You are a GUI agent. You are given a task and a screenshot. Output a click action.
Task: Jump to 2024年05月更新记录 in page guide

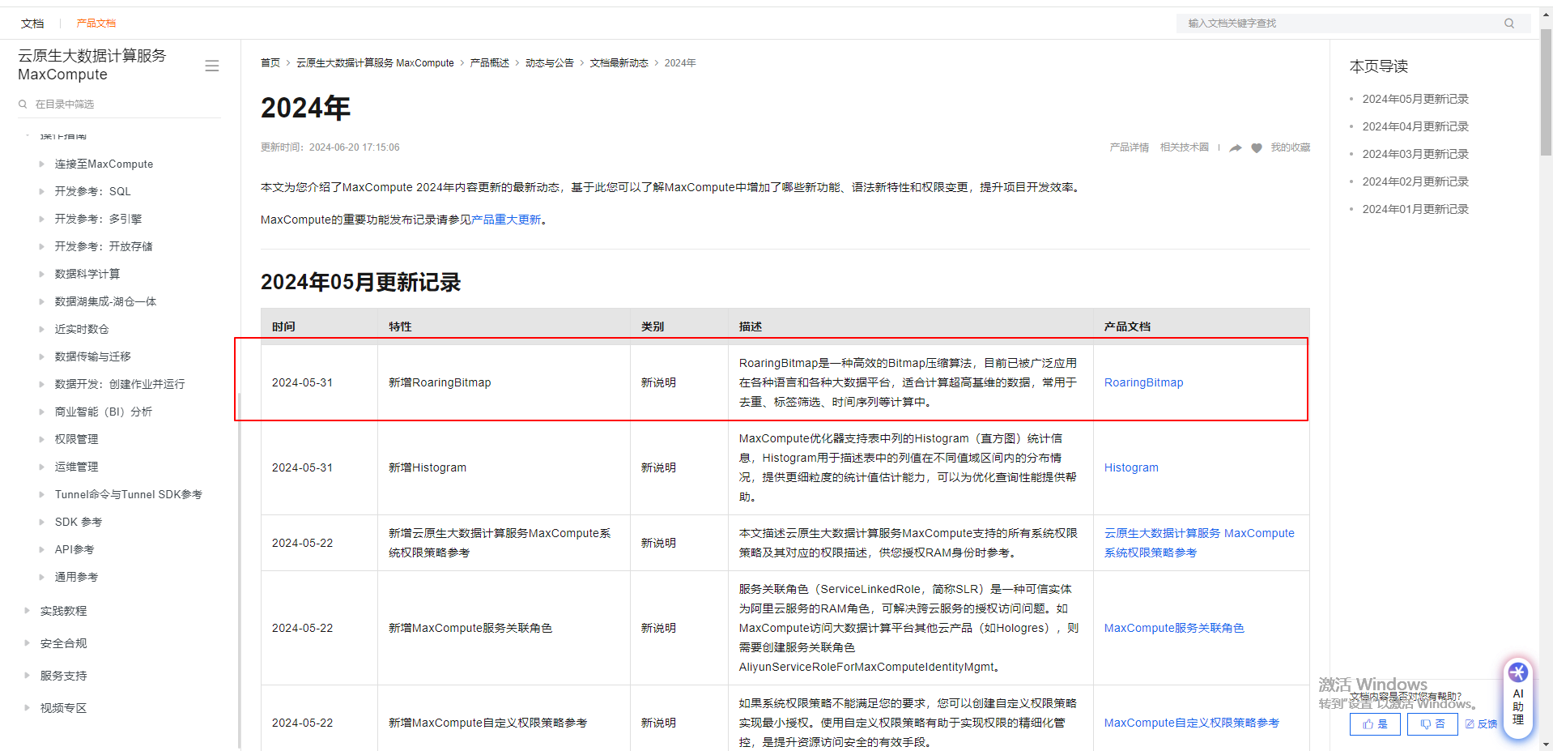[1415, 99]
